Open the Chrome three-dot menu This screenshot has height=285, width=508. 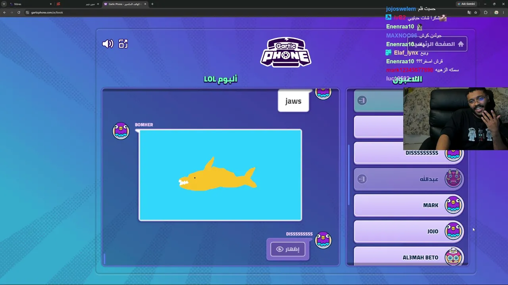point(504,12)
